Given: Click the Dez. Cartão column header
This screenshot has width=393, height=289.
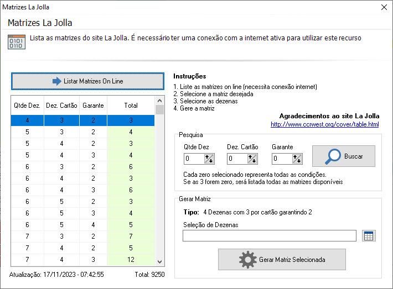Looking at the screenshot, I should (x=61, y=106).
